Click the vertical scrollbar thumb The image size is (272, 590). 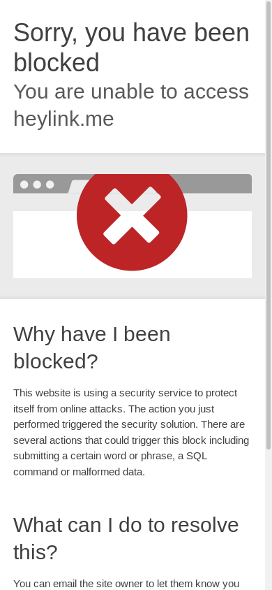coord(269,225)
